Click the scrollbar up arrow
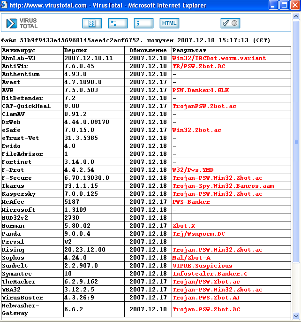This screenshot has height=322, width=301. (296, 16)
